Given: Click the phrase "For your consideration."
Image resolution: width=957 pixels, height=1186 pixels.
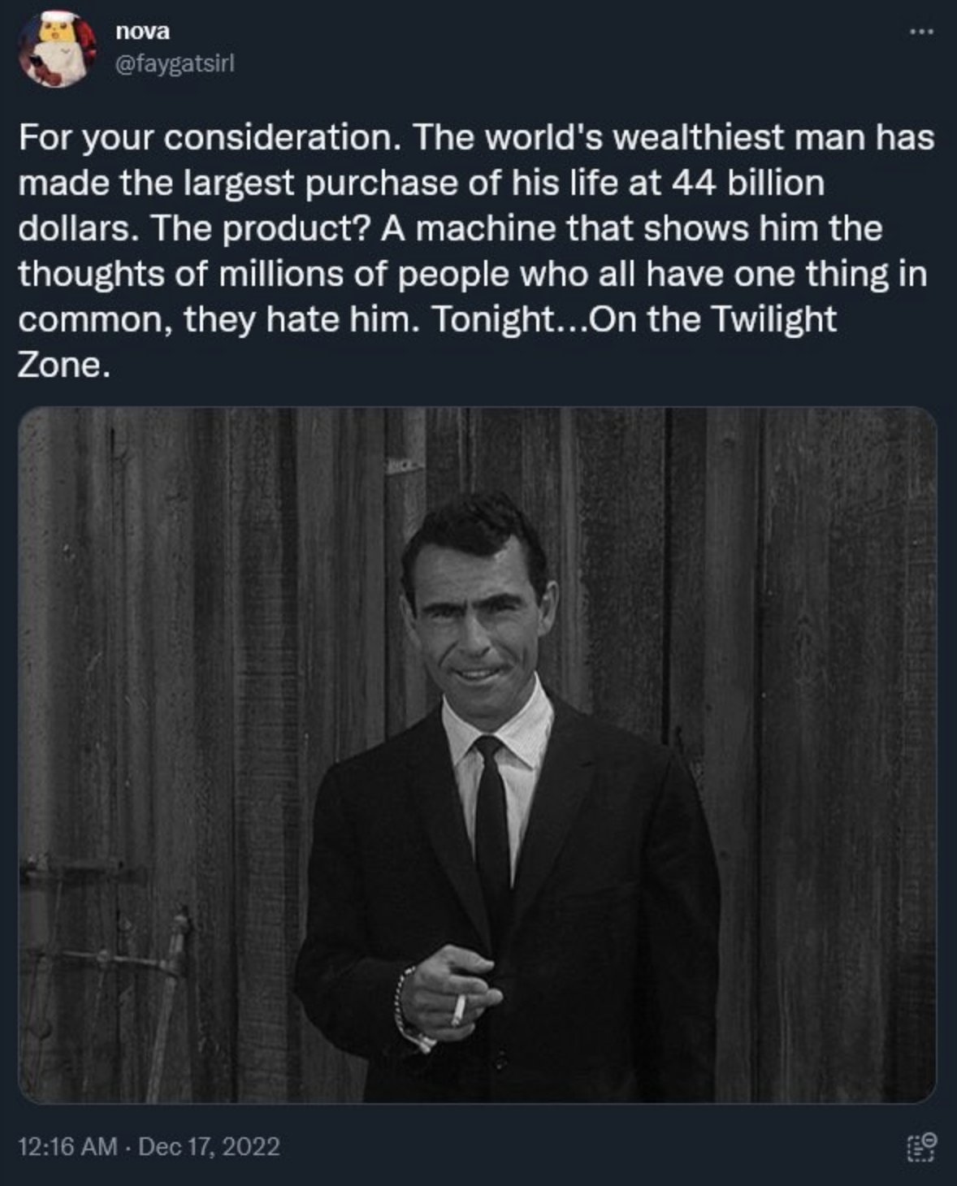Looking at the screenshot, I should (x=209, y=137).
